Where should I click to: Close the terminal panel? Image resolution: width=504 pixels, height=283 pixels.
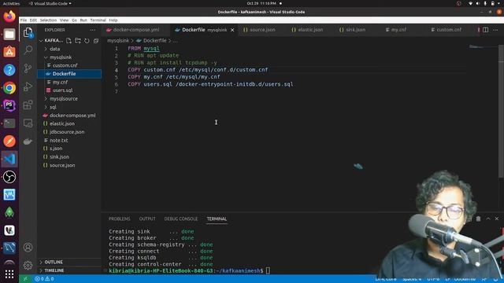497,219
